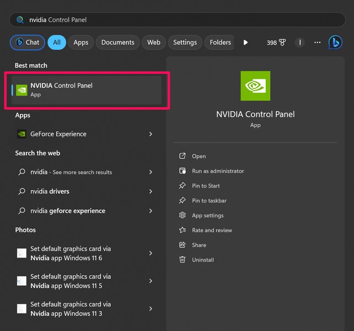Image resolution: width=354 pixels, height=331 pixels.
Task: Select the Apps filter tab
Action: (81, 42)
